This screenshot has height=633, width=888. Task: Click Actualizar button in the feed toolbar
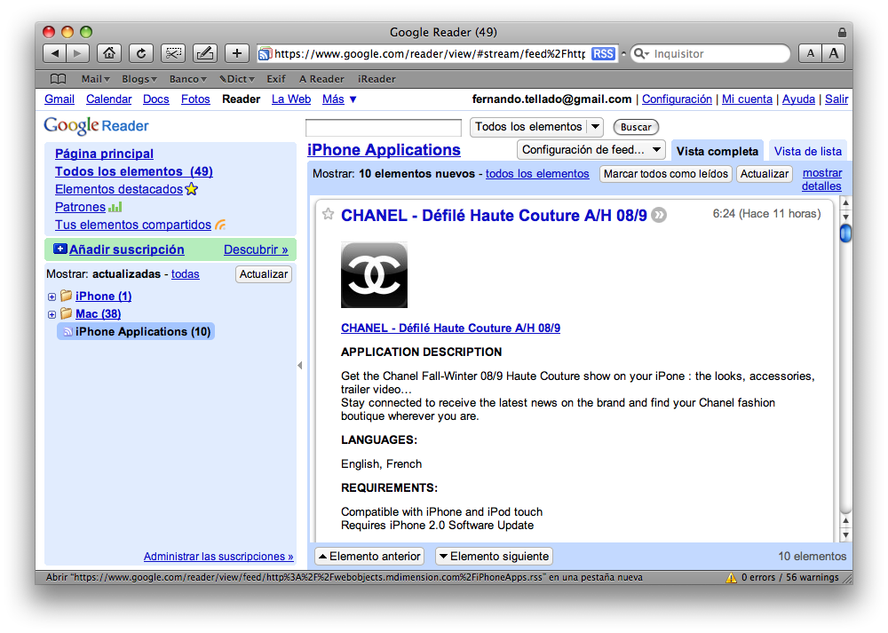coord(764,174)
